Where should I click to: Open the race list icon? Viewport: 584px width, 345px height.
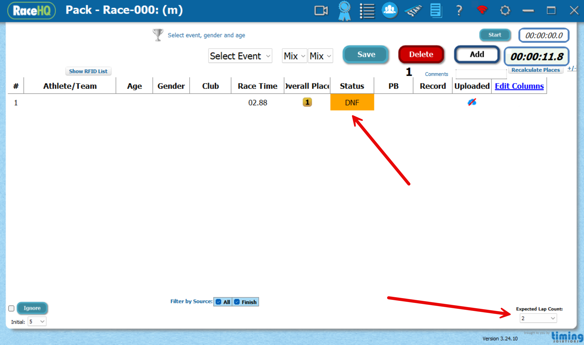tap(367, 10)
